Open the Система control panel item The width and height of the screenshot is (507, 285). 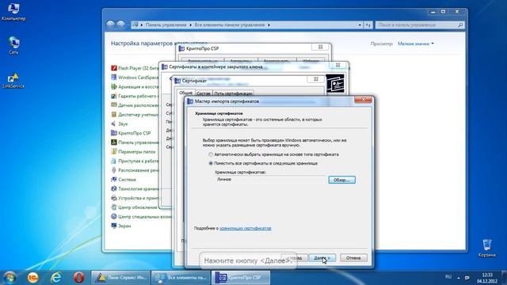(124, 180)
